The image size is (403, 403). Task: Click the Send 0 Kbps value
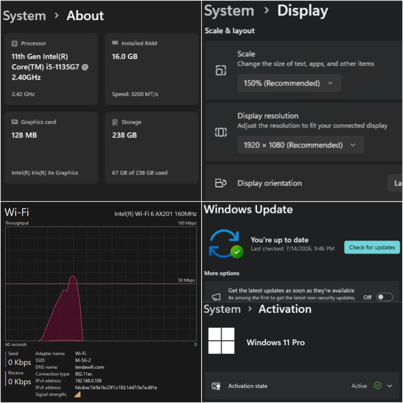click(x=20, y=362)
